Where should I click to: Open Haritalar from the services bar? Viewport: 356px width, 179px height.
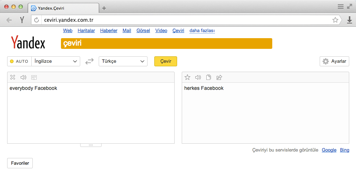coord(86,30)
